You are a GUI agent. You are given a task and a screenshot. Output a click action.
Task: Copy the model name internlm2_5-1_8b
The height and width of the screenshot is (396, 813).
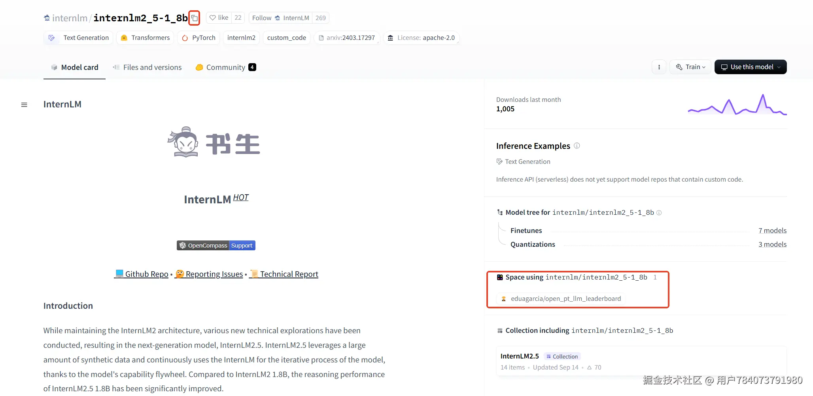[x=194, y=18]
